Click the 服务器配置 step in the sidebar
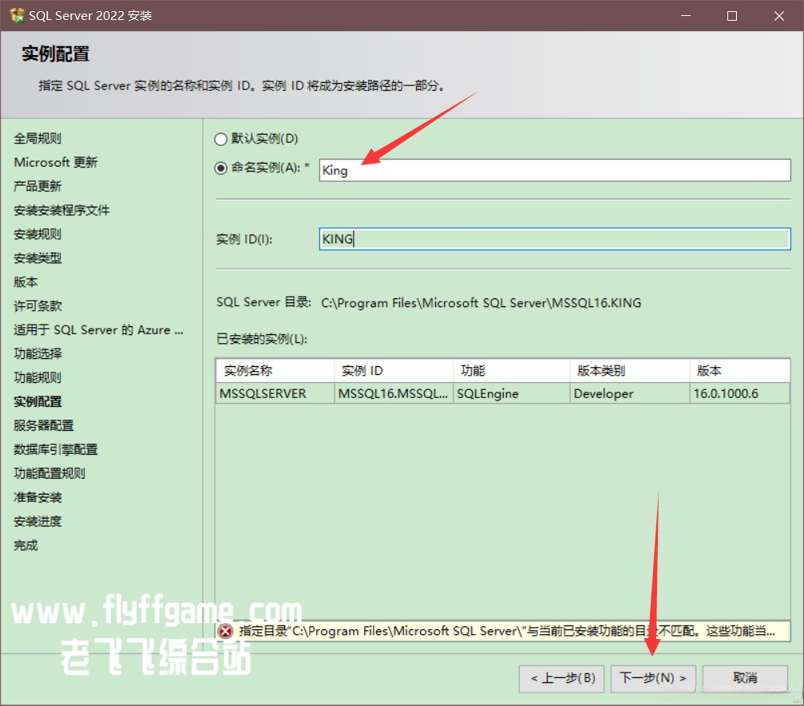This screenshot has height=706, width=804. [44, 425]
